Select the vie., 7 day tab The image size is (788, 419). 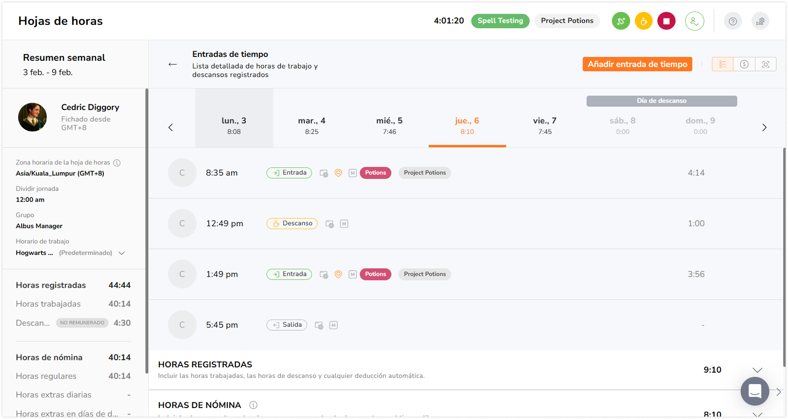coord(545,126)
